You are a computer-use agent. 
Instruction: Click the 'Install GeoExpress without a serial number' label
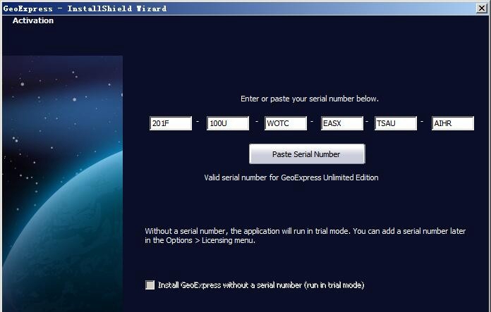click(261, 285)
